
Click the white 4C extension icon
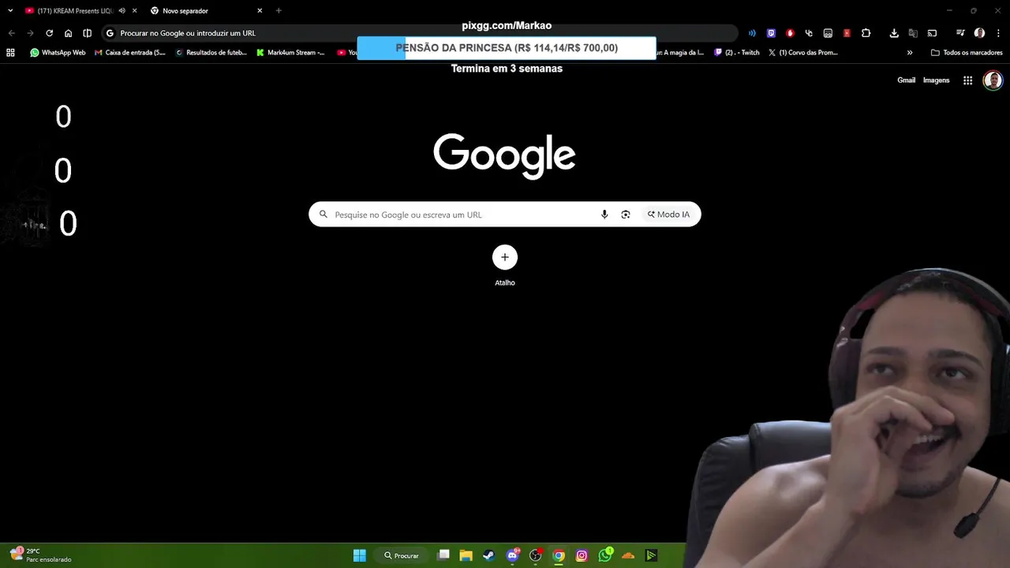click(809, 33)
